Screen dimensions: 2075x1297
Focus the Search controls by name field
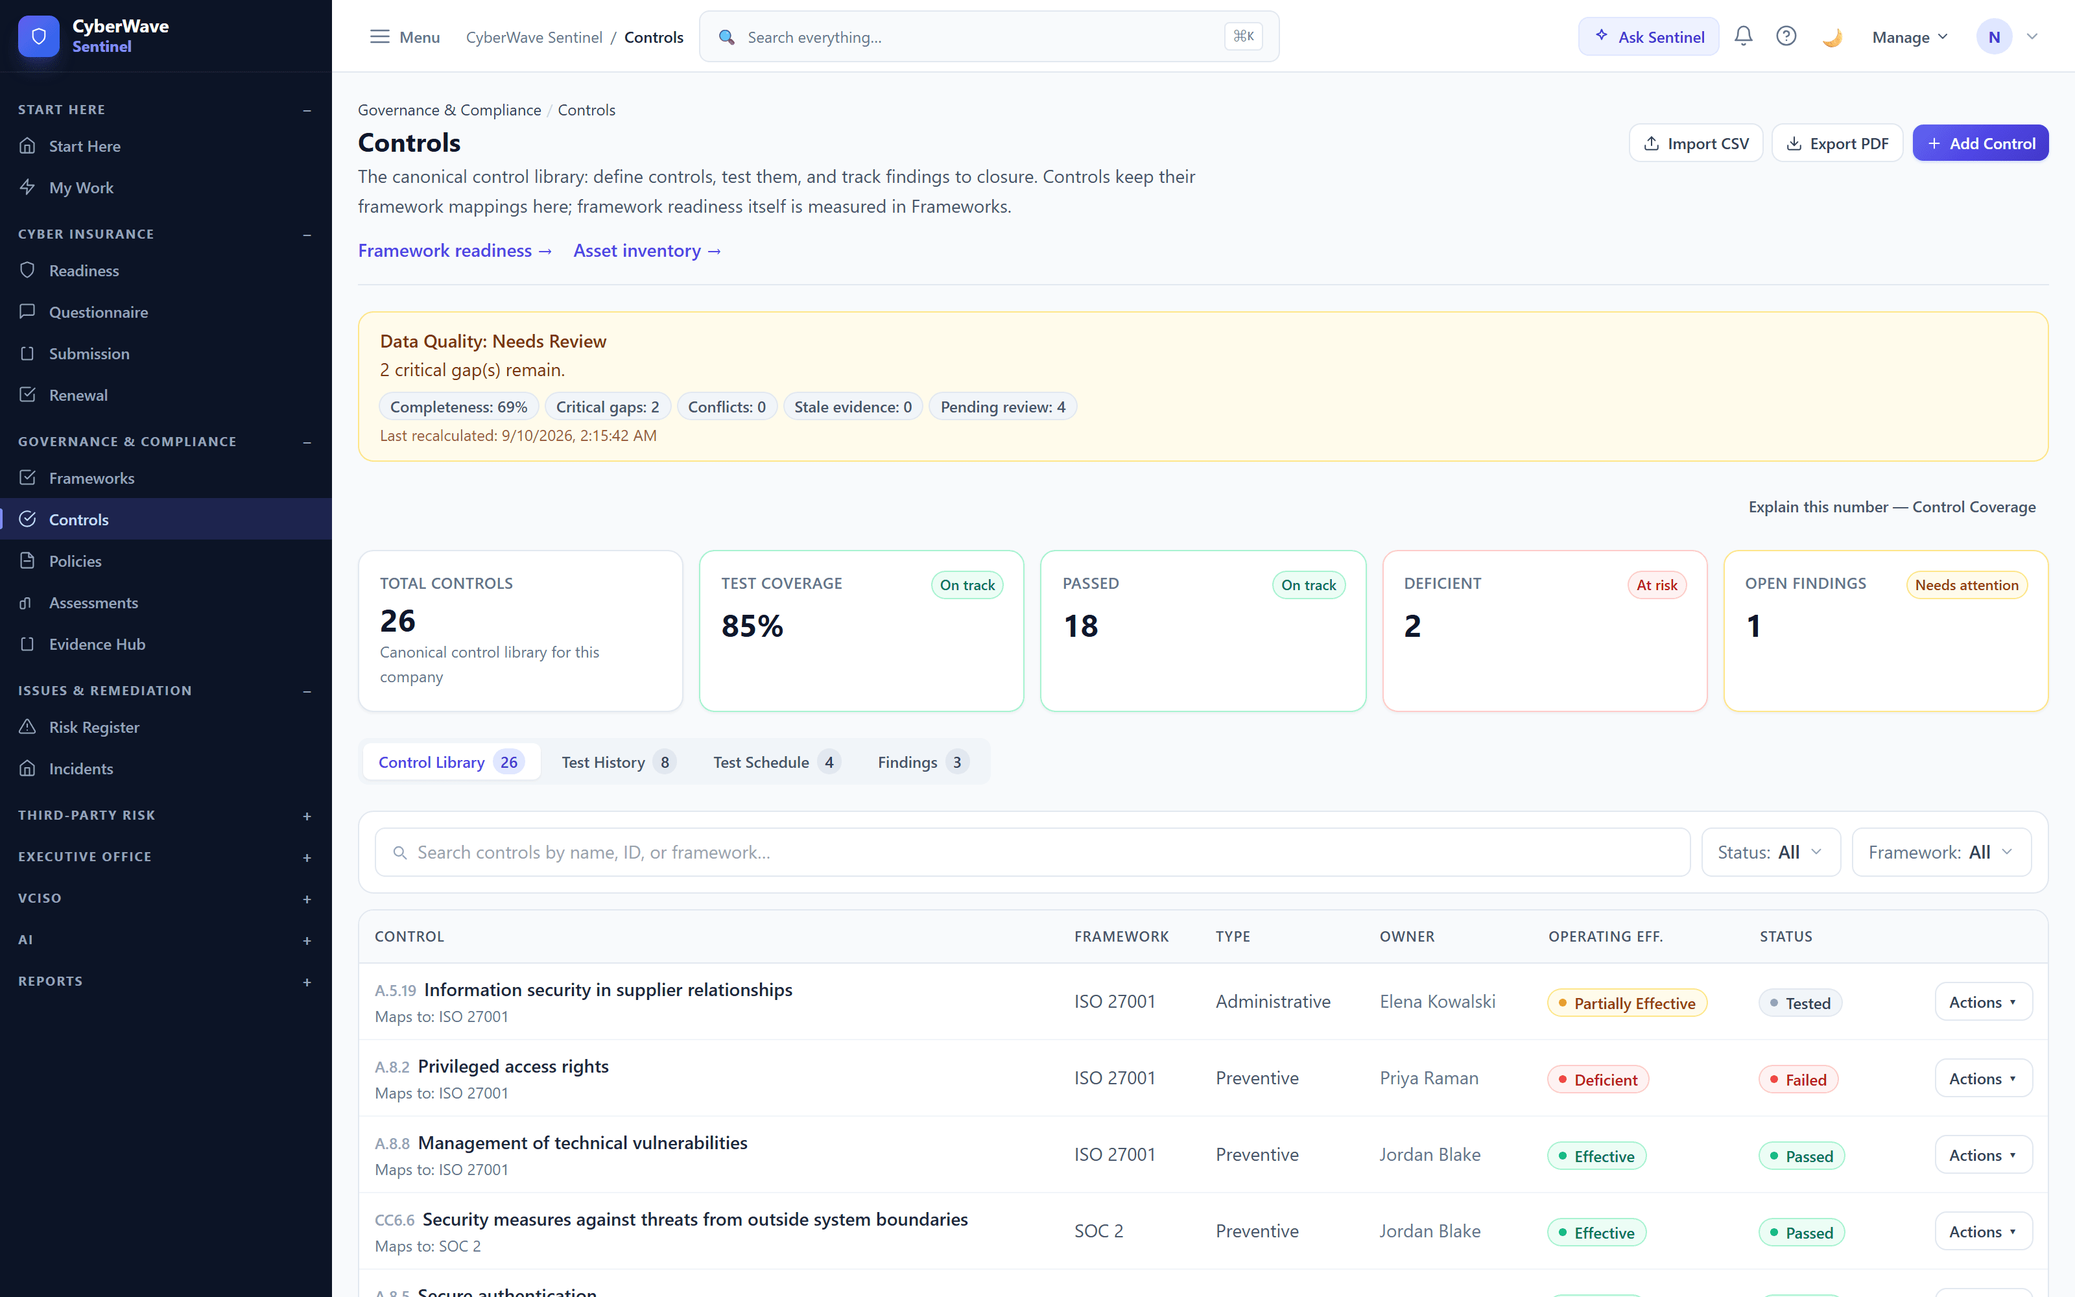pos(1032,851)
